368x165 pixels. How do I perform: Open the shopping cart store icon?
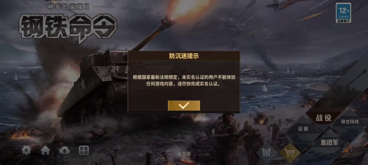coord(290,153)
